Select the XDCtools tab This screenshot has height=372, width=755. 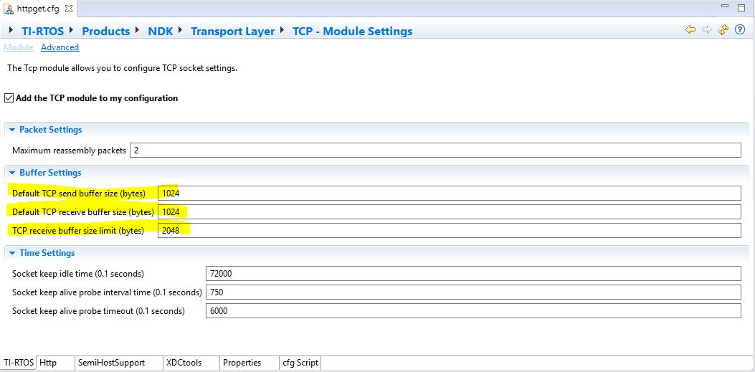tap(184, 363)
